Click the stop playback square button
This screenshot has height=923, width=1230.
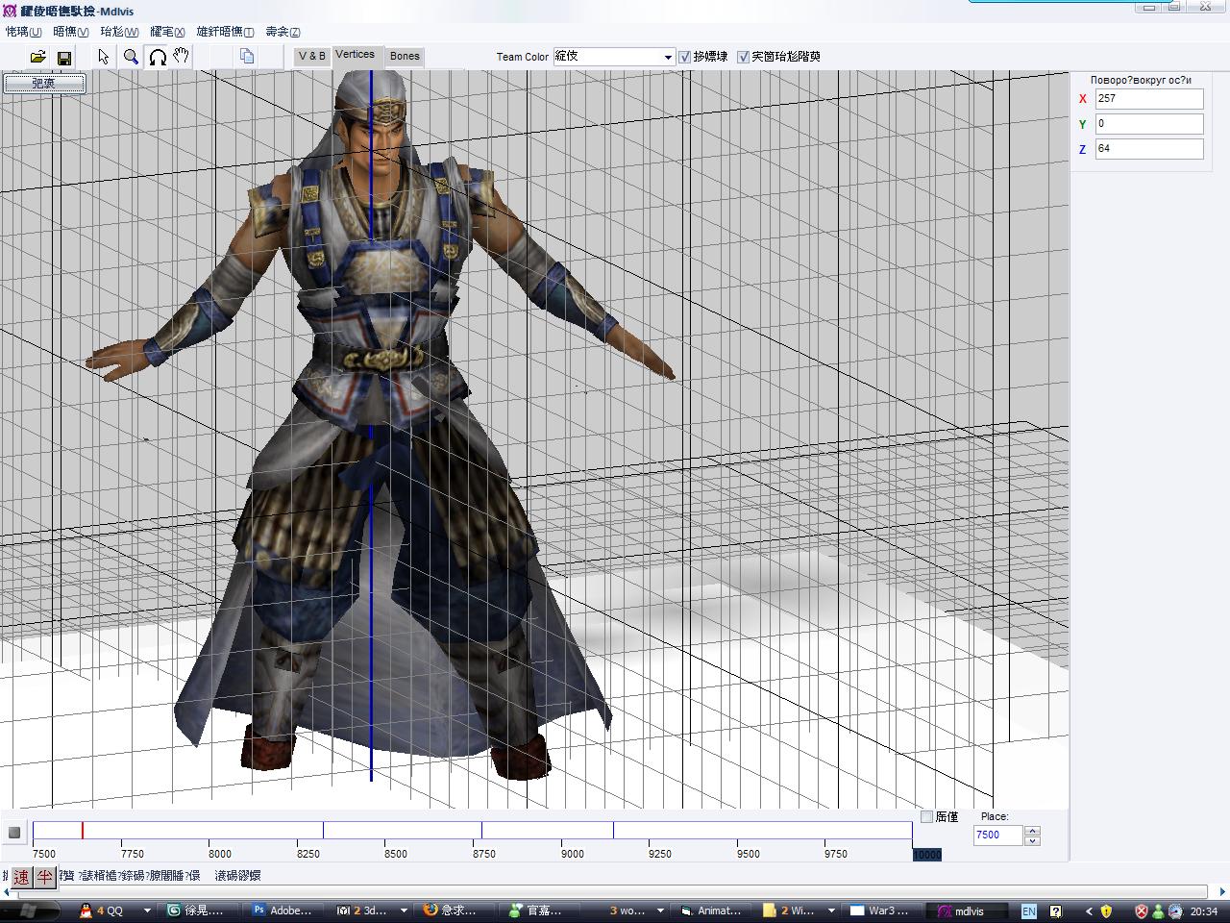14,833
